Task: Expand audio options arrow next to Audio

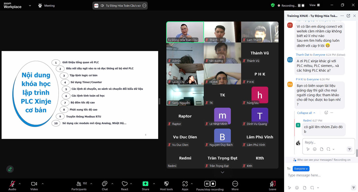Action: click(x=20, y=184)
